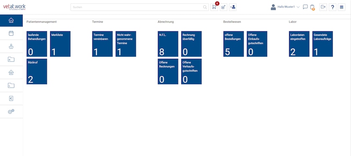
Task: Open the Rückruf tile
Action: pyautogui.click(x=37, y=71)
